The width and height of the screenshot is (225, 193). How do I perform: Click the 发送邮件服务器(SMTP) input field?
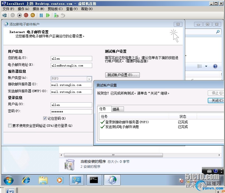point(71,92)
